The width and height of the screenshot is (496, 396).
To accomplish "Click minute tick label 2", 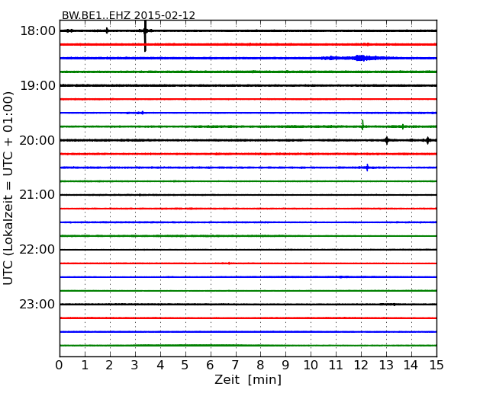I will click(x=110, y=366).
